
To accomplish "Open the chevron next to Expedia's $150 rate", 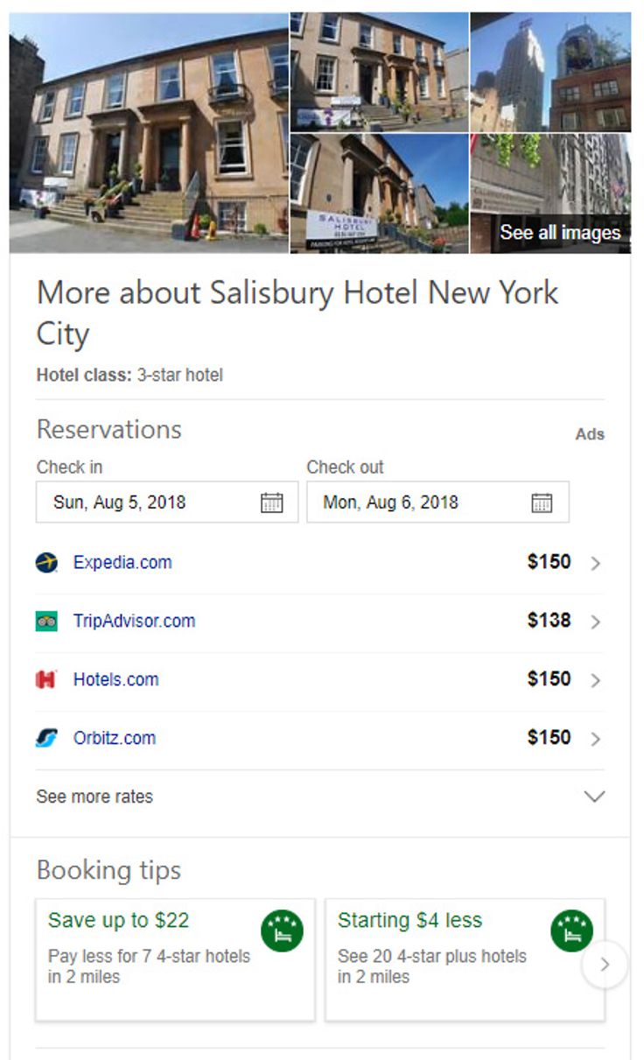I will (x=596, y=562).
